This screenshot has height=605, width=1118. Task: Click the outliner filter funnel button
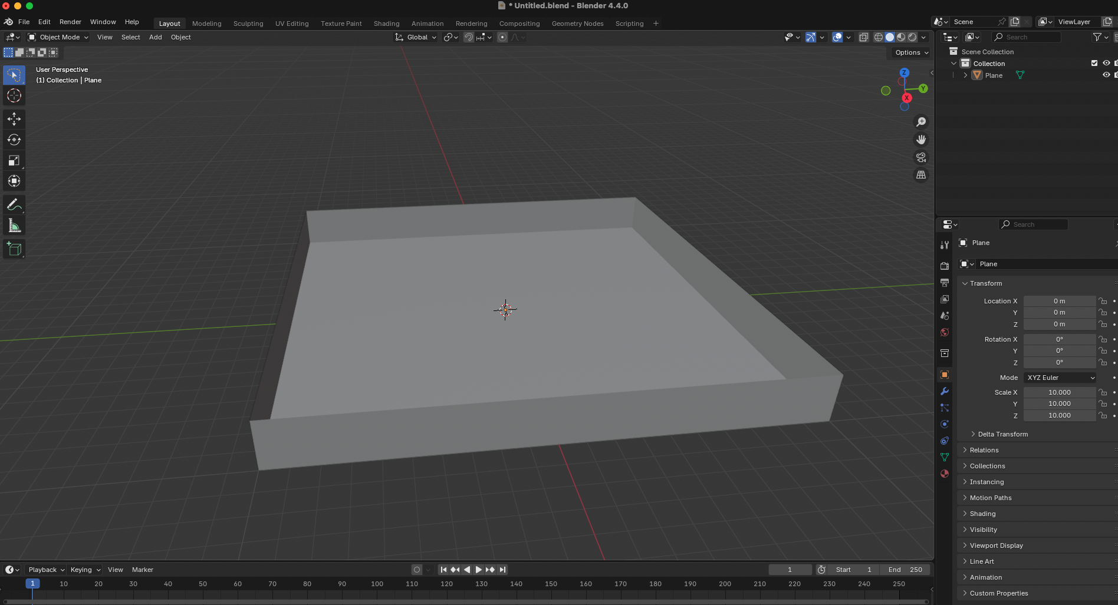[1097, 37]
